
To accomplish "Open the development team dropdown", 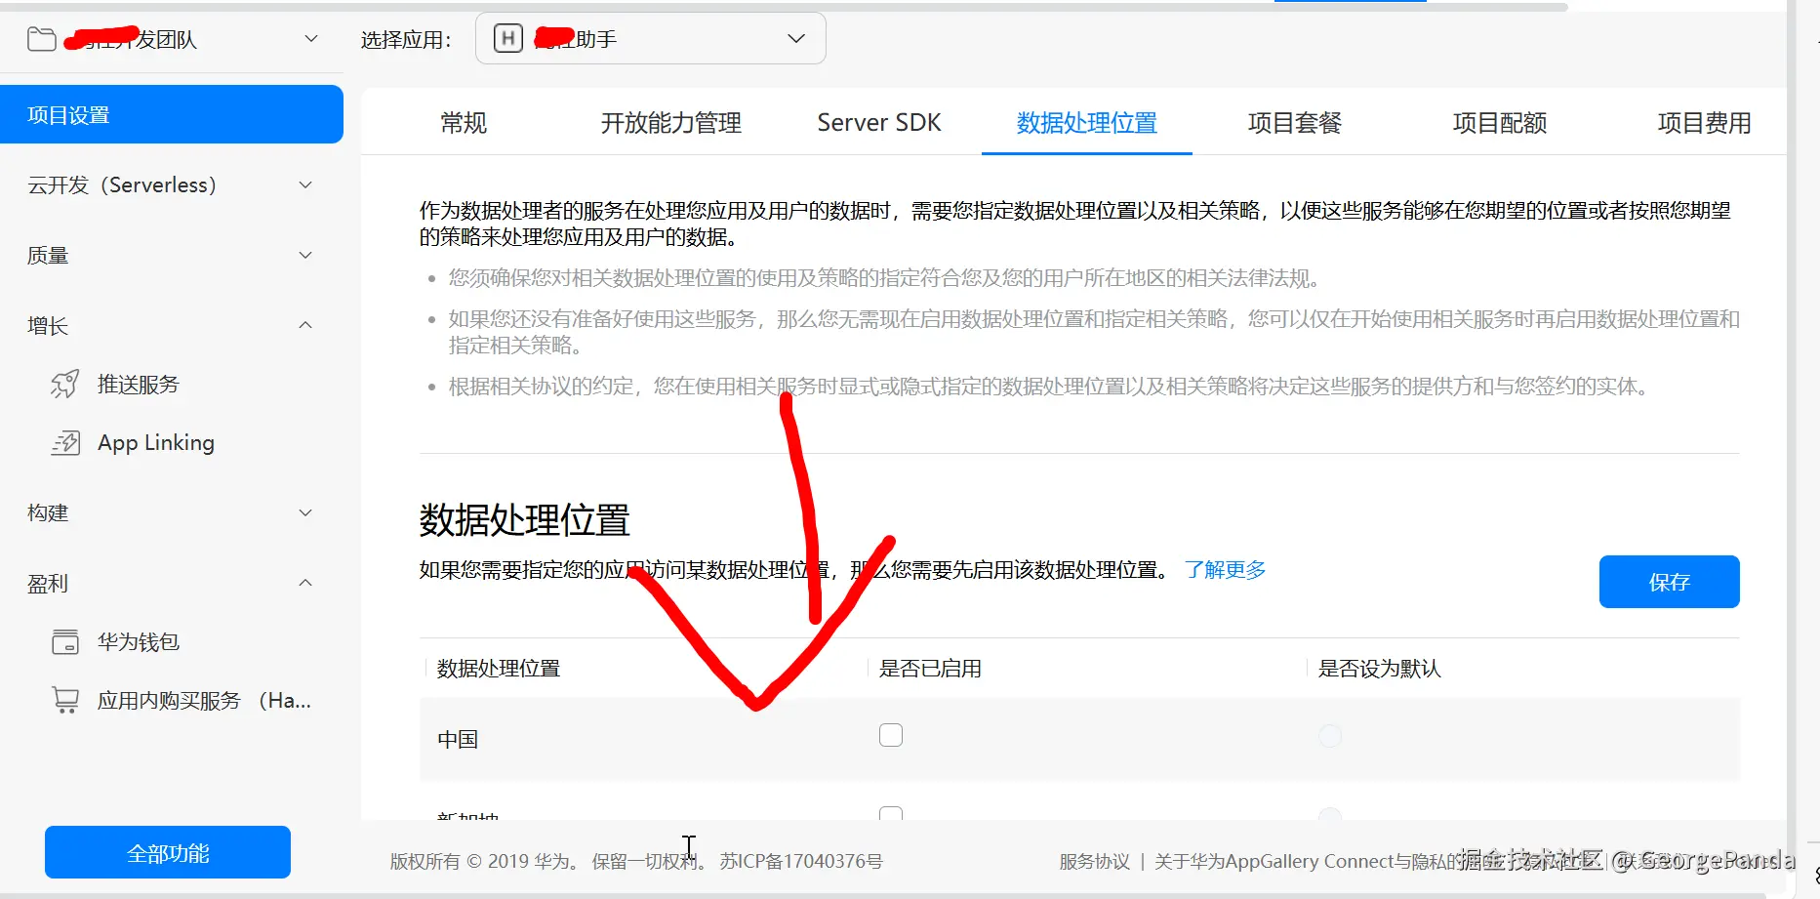I will tap(309, 38).
